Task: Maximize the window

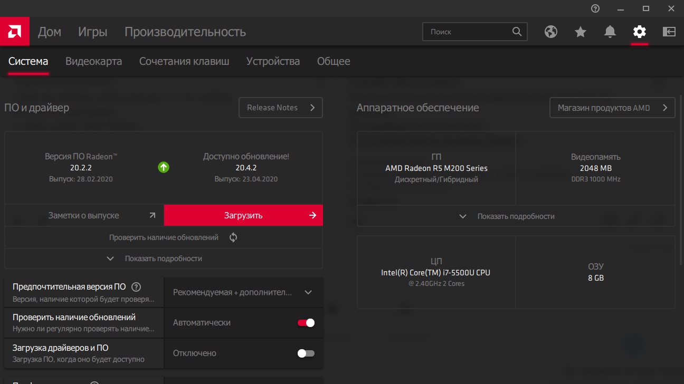Action: tap(646, 8)
